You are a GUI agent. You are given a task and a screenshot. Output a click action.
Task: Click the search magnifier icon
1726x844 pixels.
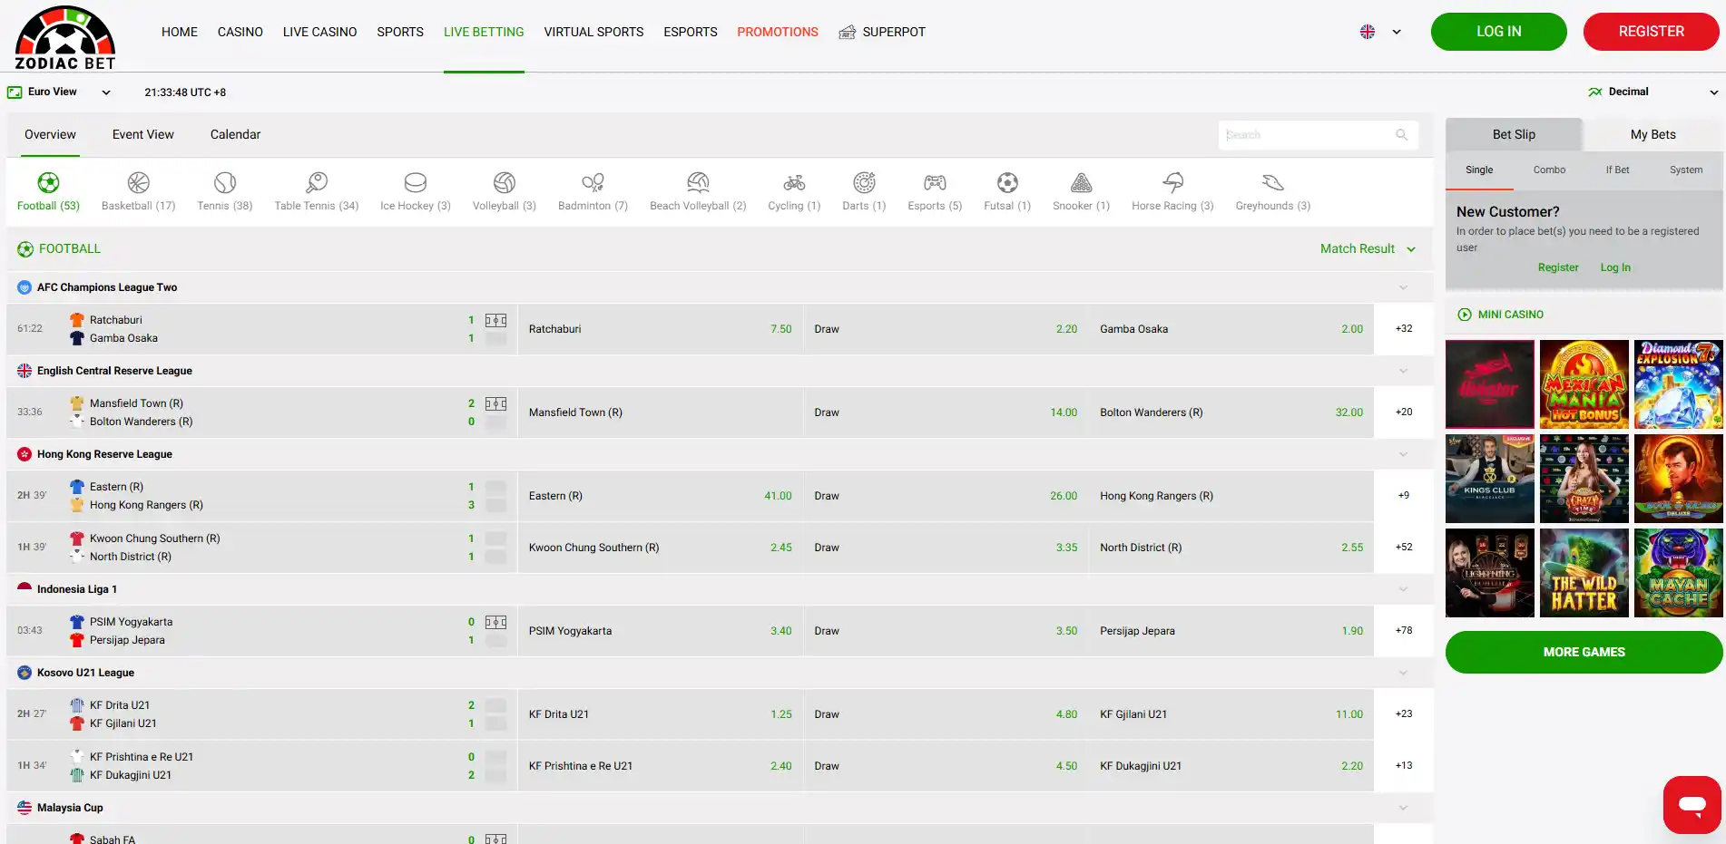pyautogui.click(x=1401, y=135)
